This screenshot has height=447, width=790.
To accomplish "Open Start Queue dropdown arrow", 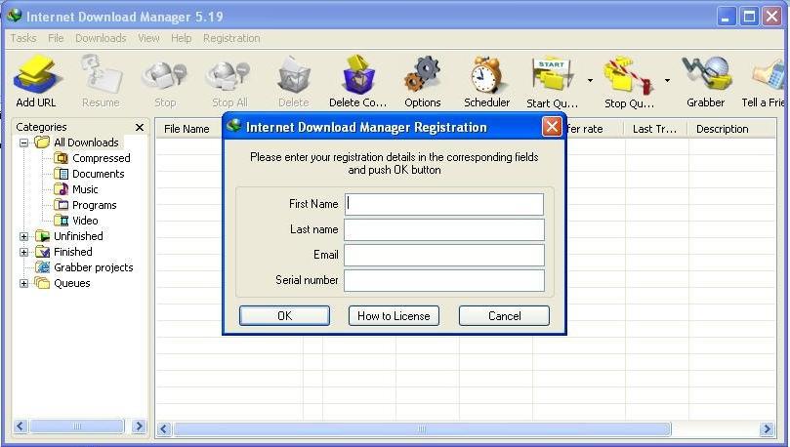I will click(x=590, y=80).
